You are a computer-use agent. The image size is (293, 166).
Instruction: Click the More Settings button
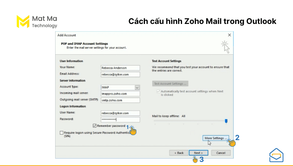click(x=216, y=138)
